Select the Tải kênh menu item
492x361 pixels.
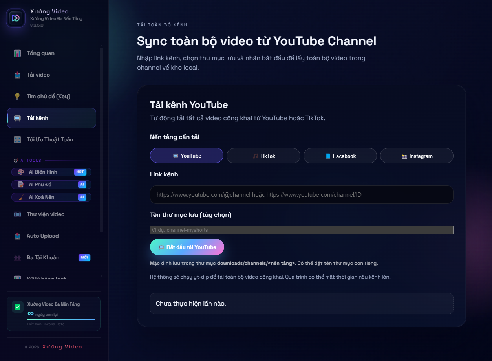point(51,118)
